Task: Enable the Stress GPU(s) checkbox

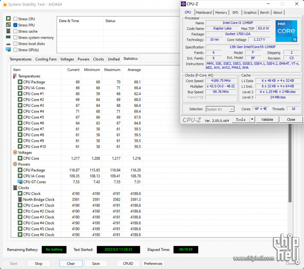Action: (x=15, y=50)
